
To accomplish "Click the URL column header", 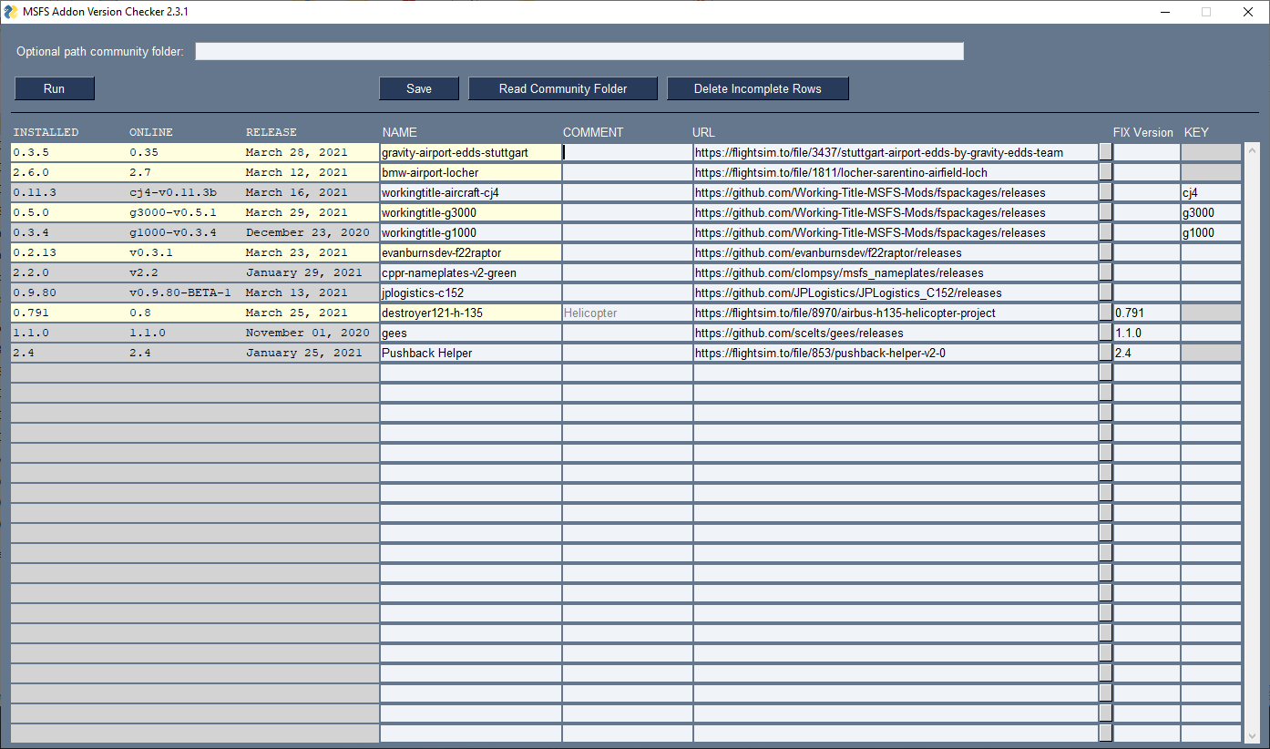I will [x=703, y=132].
